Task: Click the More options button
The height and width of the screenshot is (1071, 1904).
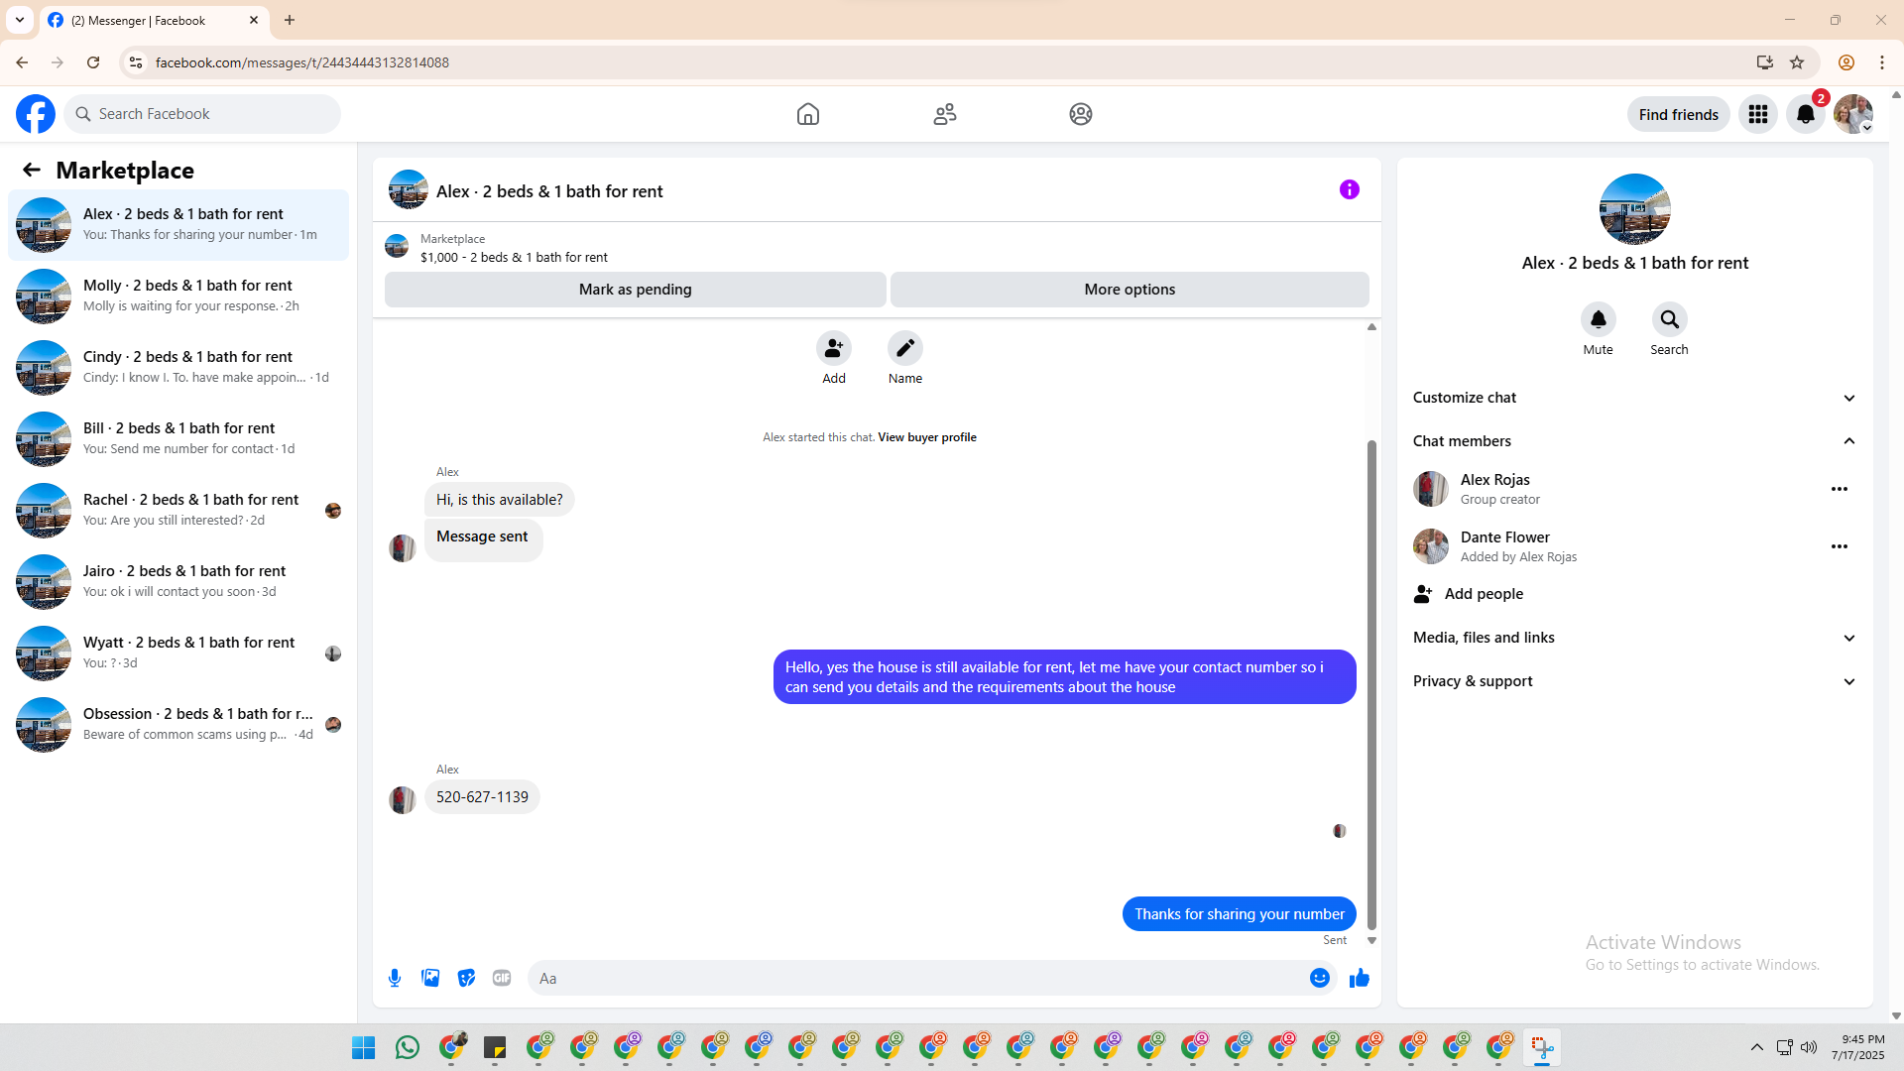Action: point(1130,290)
